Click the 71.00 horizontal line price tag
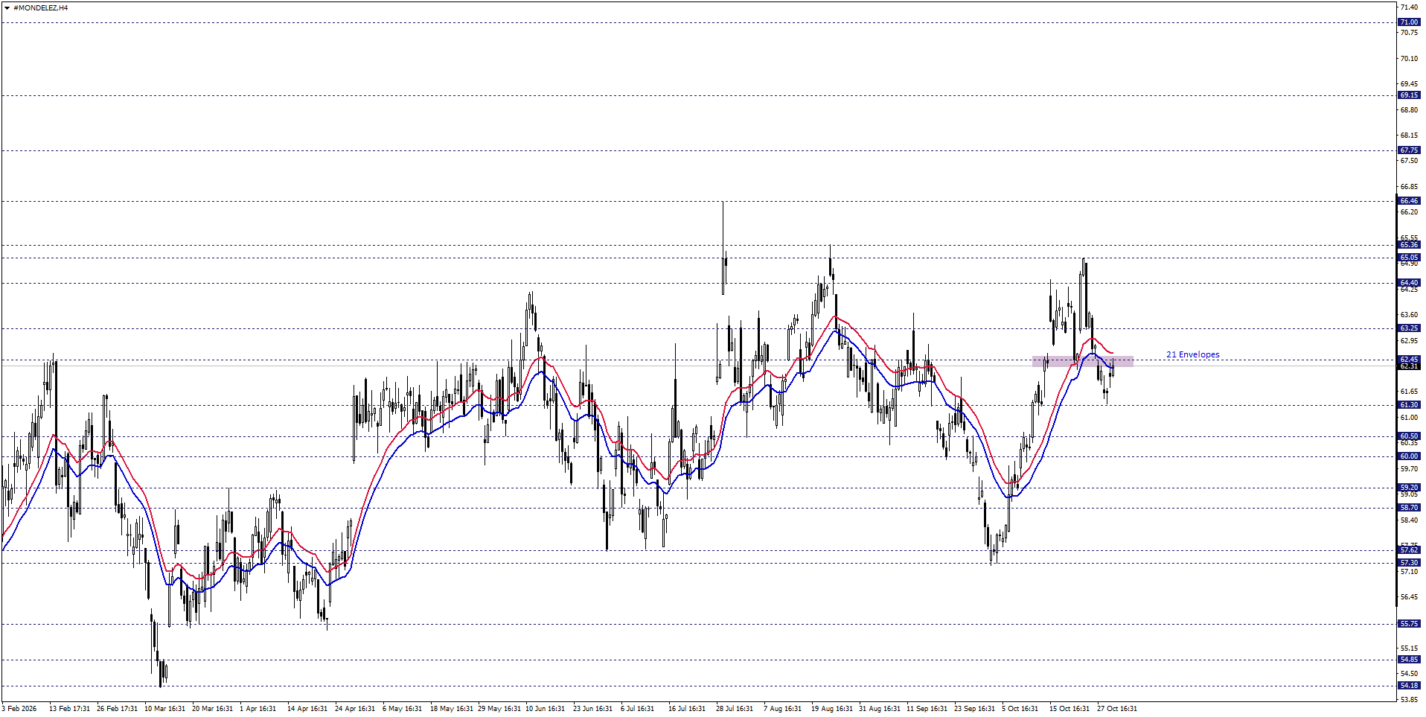Viewport: 1426px width, 717px height. 1408,22
